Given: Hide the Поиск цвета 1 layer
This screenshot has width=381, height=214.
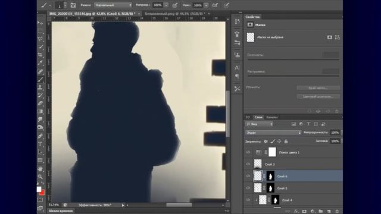Looking at the screenshot, I should pos(248,152).
